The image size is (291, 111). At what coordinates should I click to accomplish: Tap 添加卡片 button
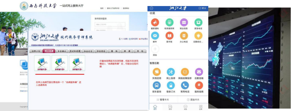193,100
